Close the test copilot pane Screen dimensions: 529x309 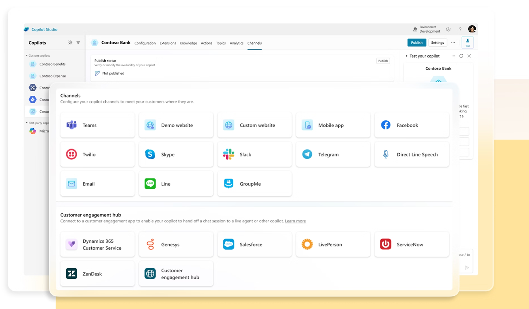(469, 56)
